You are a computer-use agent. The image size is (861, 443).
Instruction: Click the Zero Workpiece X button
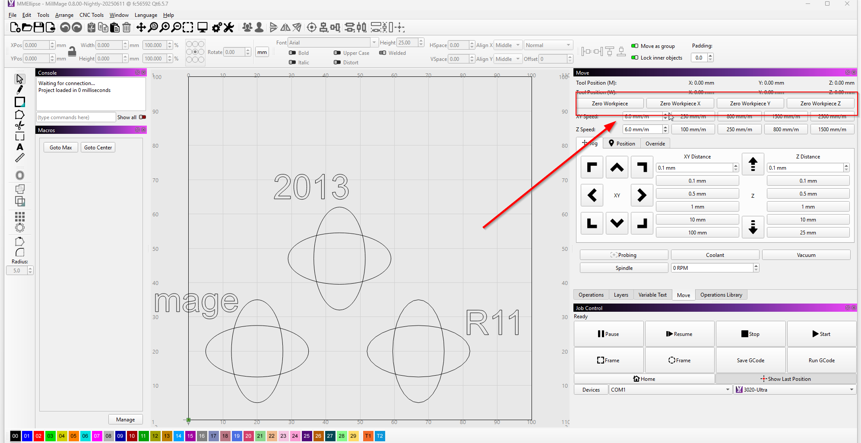point(680,103)
